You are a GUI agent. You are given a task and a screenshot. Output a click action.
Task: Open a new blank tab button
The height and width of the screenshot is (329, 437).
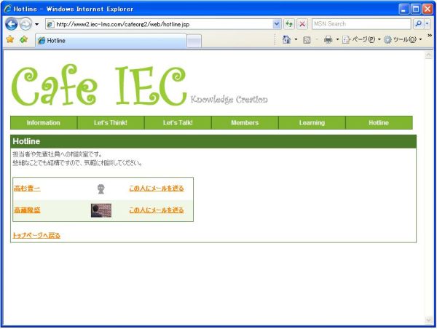pos(194,41)
